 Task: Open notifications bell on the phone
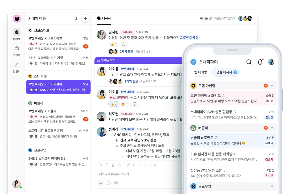tap(260, 62)
